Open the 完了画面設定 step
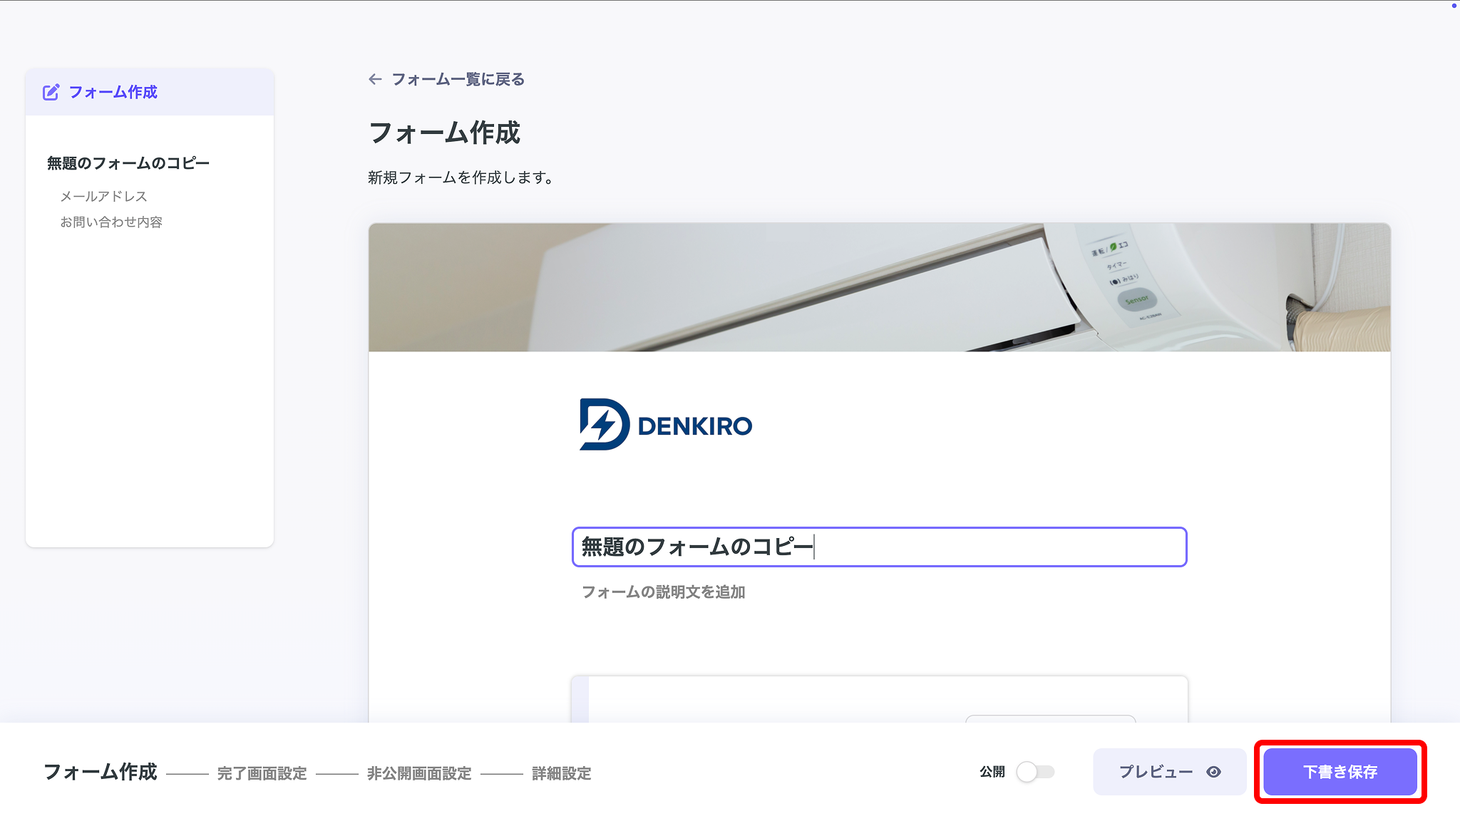Image resolution: width=1460 pixels, height=821 pixels. click(x=261, y=773)
